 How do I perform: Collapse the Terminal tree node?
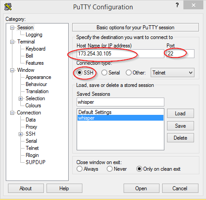pos(12,42)
